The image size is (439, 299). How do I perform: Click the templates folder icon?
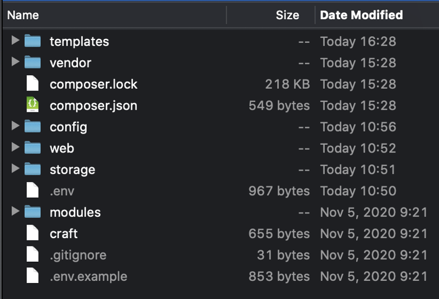(x=33, y=41)
